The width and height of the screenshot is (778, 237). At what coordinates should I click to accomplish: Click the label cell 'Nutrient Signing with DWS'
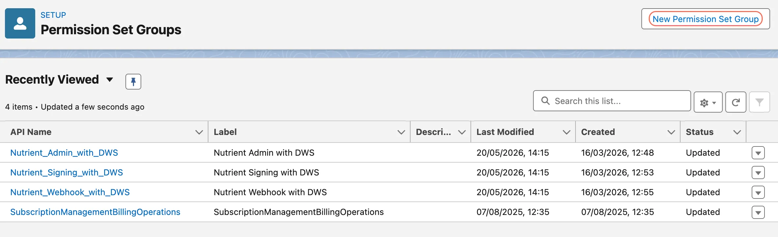click(x=266, y=172)
